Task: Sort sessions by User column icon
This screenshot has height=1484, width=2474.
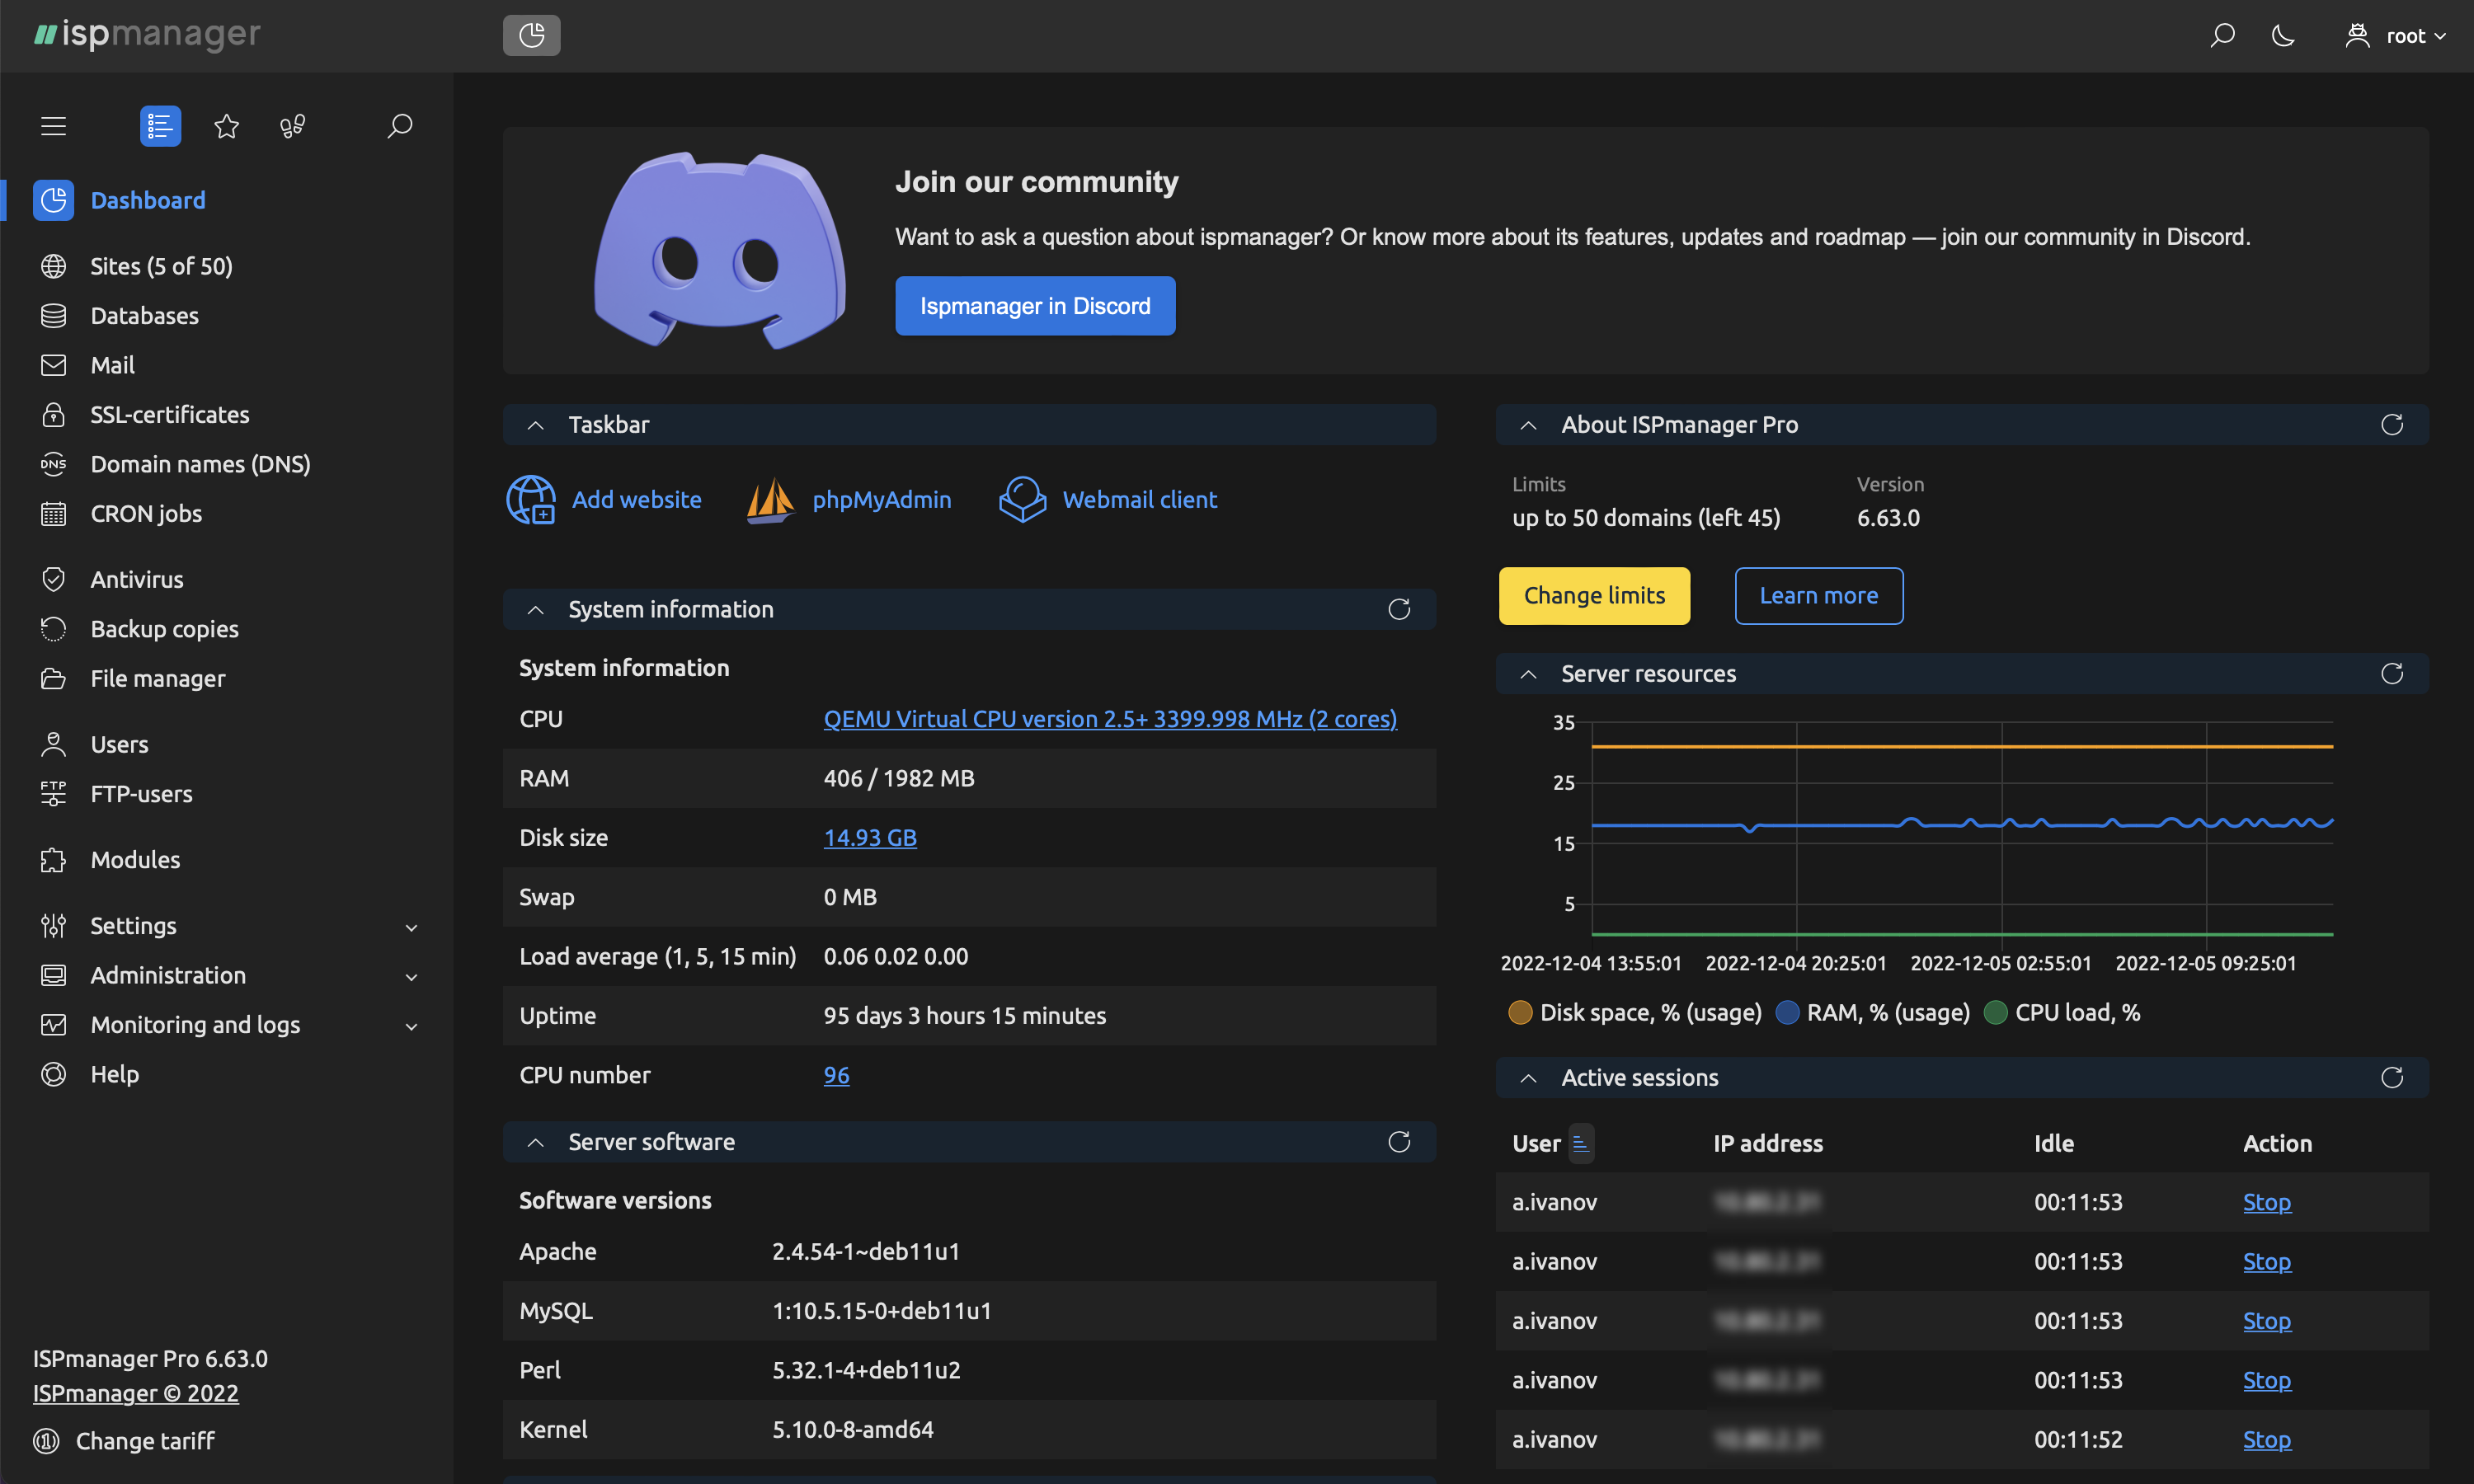Action: 1580,1144
